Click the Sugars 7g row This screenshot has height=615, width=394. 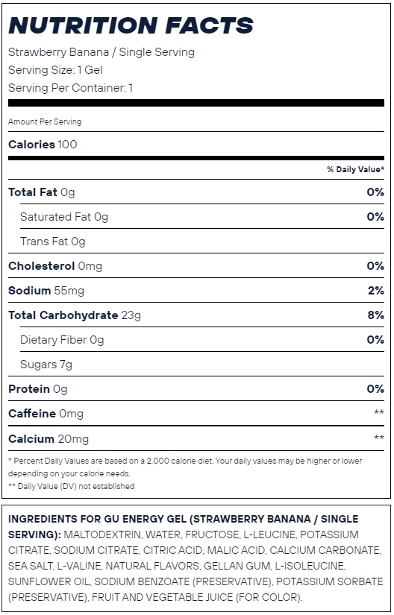(202, 365)
